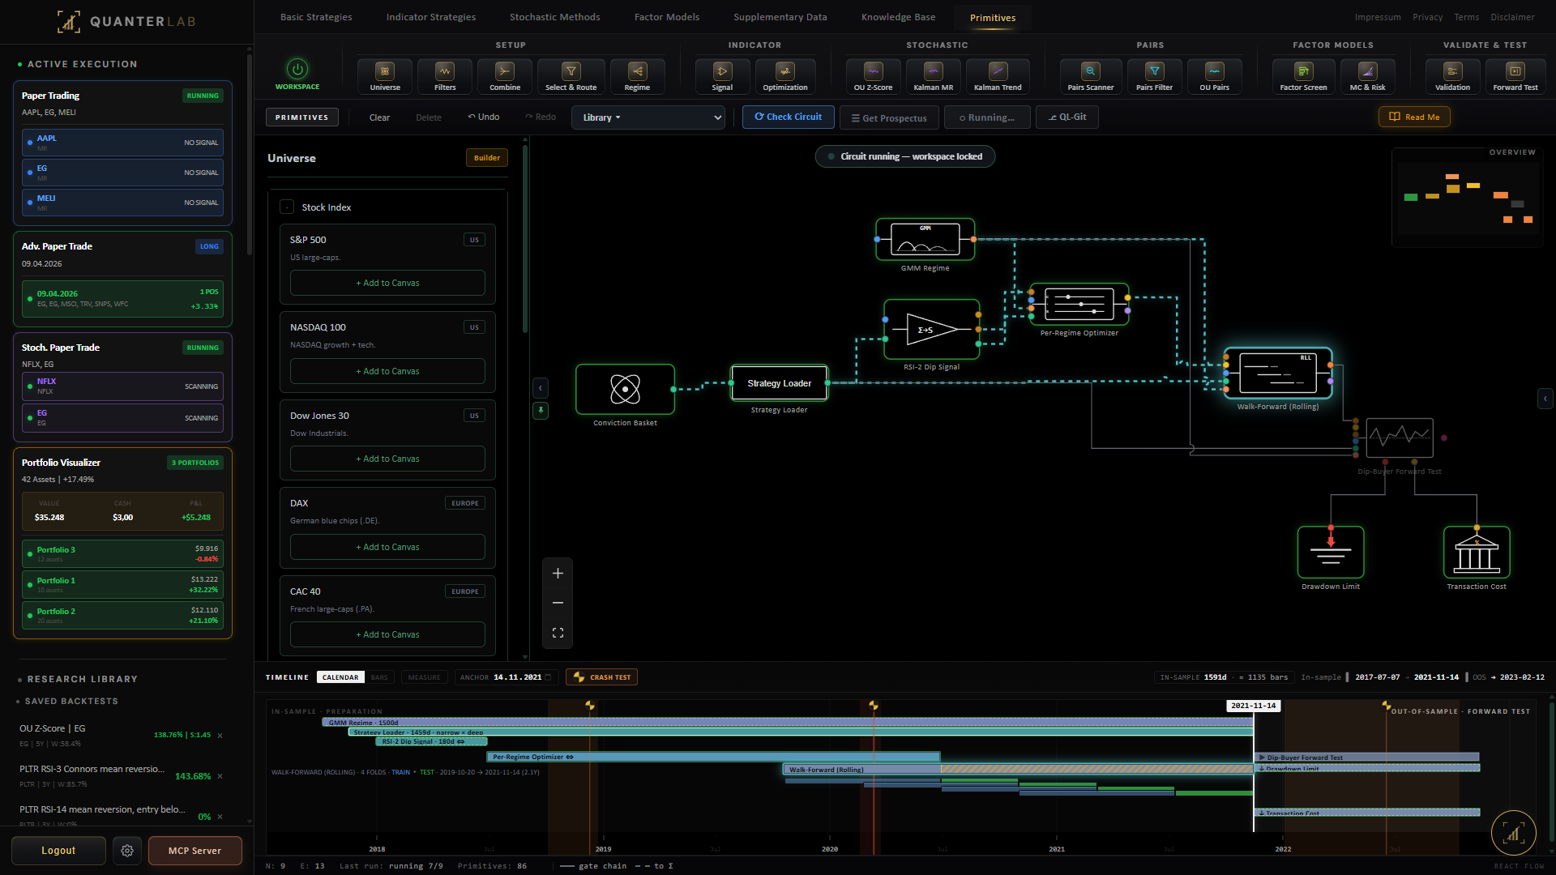Open the Knowledge Base tab
Viewport: 1556px width, 875px height.
coord(898,17)
